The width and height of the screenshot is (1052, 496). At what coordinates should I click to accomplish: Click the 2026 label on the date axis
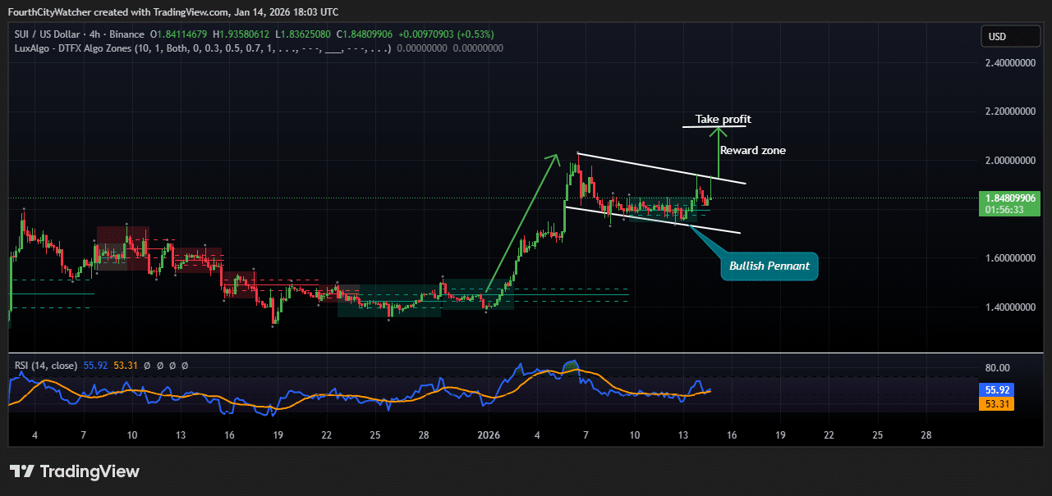pos(489,435)
